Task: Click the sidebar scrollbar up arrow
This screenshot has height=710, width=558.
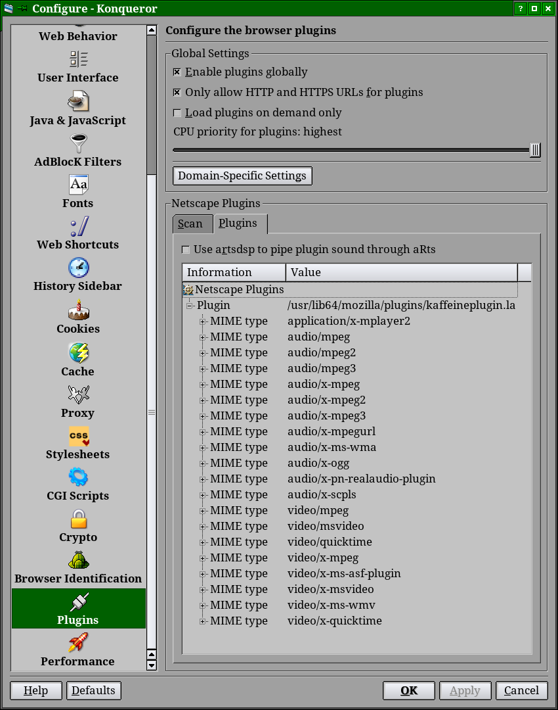Action: 152,30
